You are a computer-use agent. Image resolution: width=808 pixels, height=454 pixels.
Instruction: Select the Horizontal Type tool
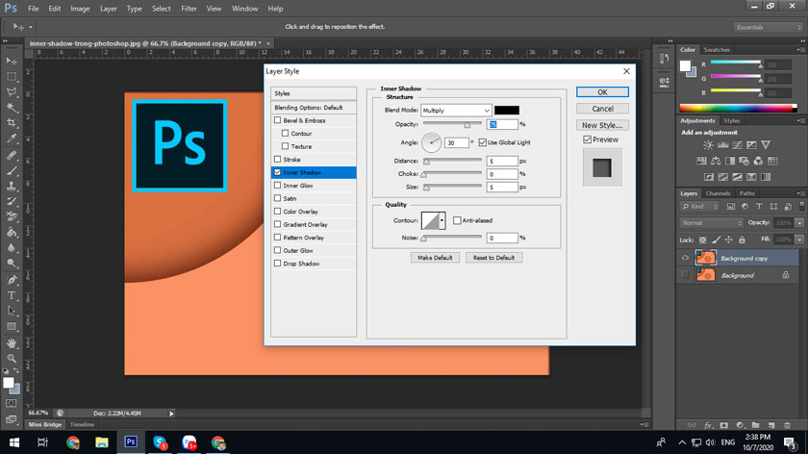click(x=12, y=295)
